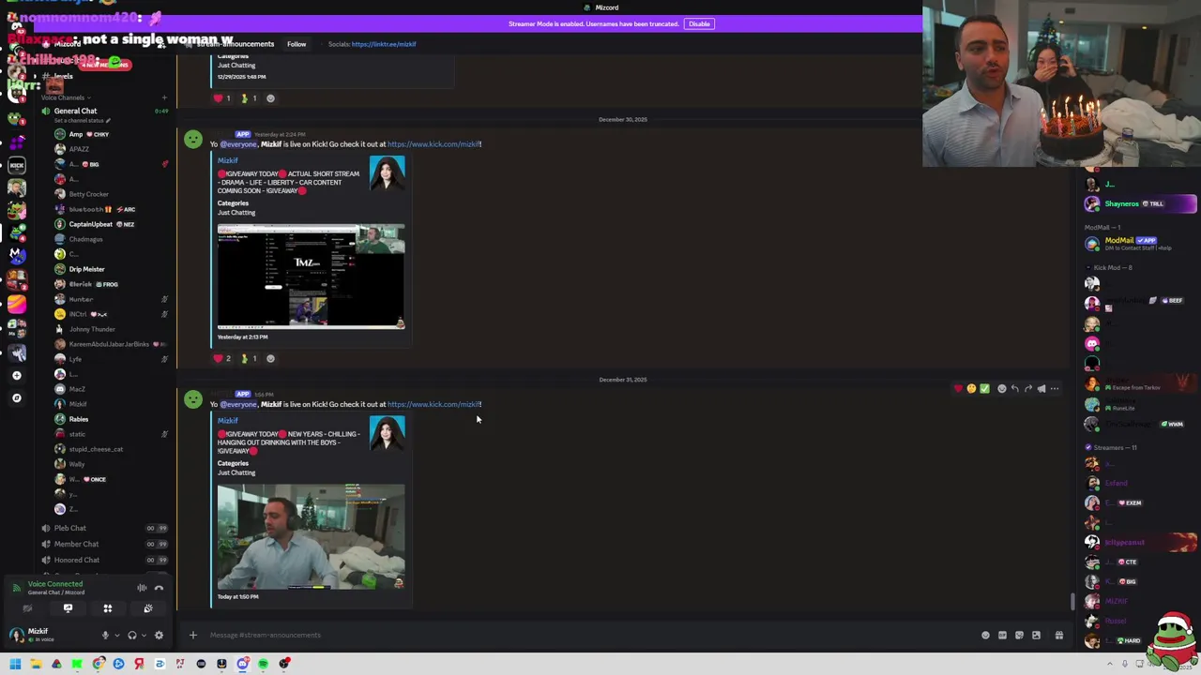Open File Explorer on taskbar
Viewport: 1201px width, 675px height.
tap(36, 664)
